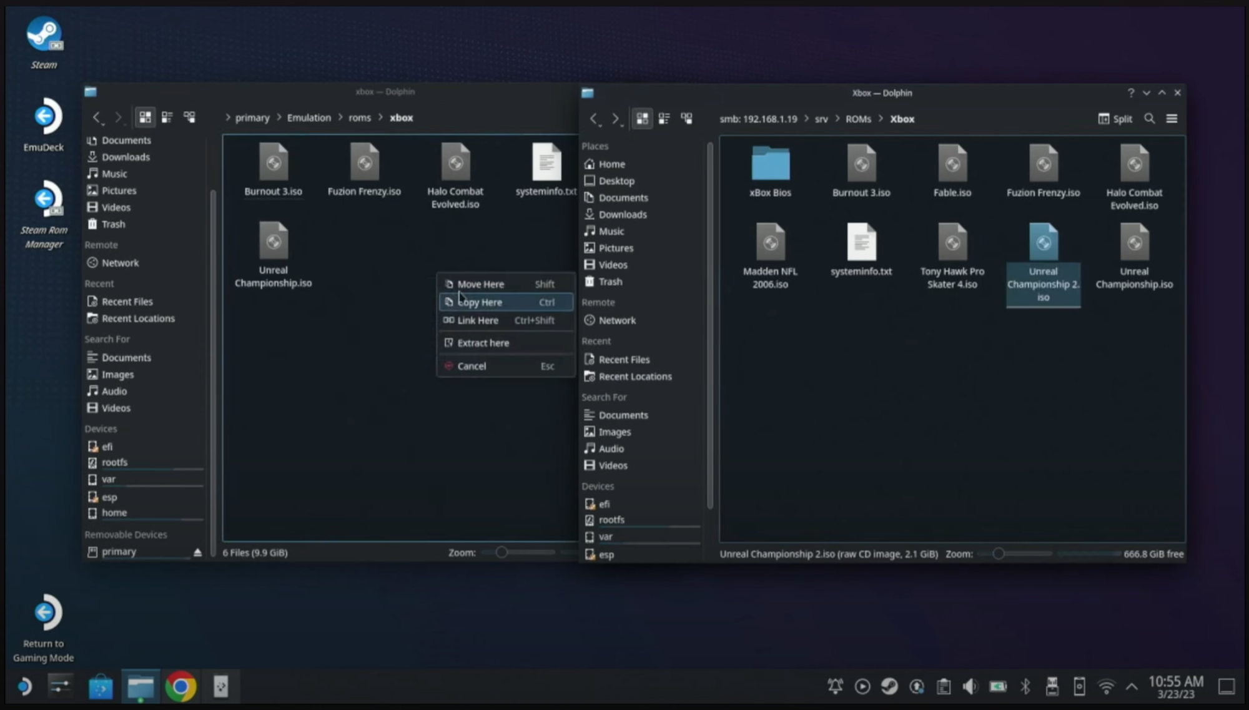Select Tony Hawk Pro Skater 4.iso
1249x710 pixels.
952,256
